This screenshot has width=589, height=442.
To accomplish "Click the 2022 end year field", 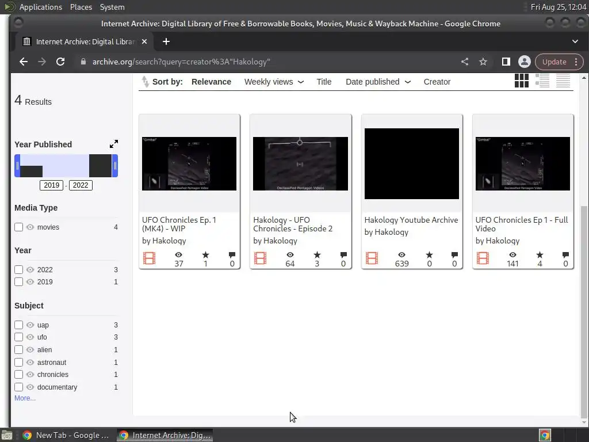I will [81, 185].
